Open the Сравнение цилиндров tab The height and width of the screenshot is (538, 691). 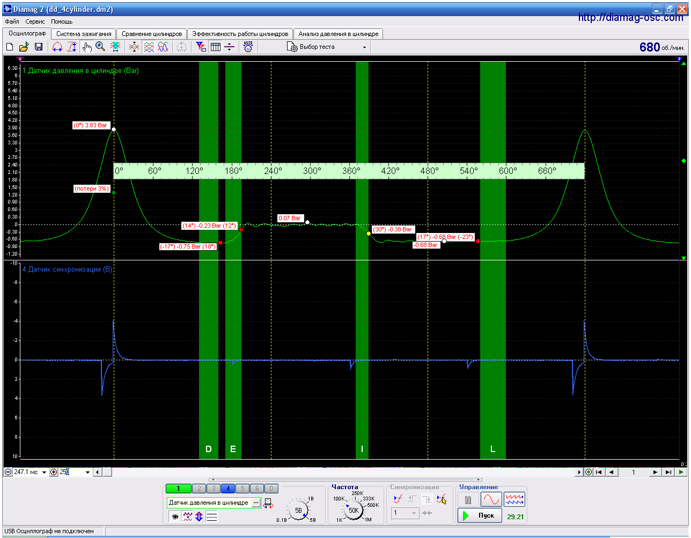pos(152,34)
